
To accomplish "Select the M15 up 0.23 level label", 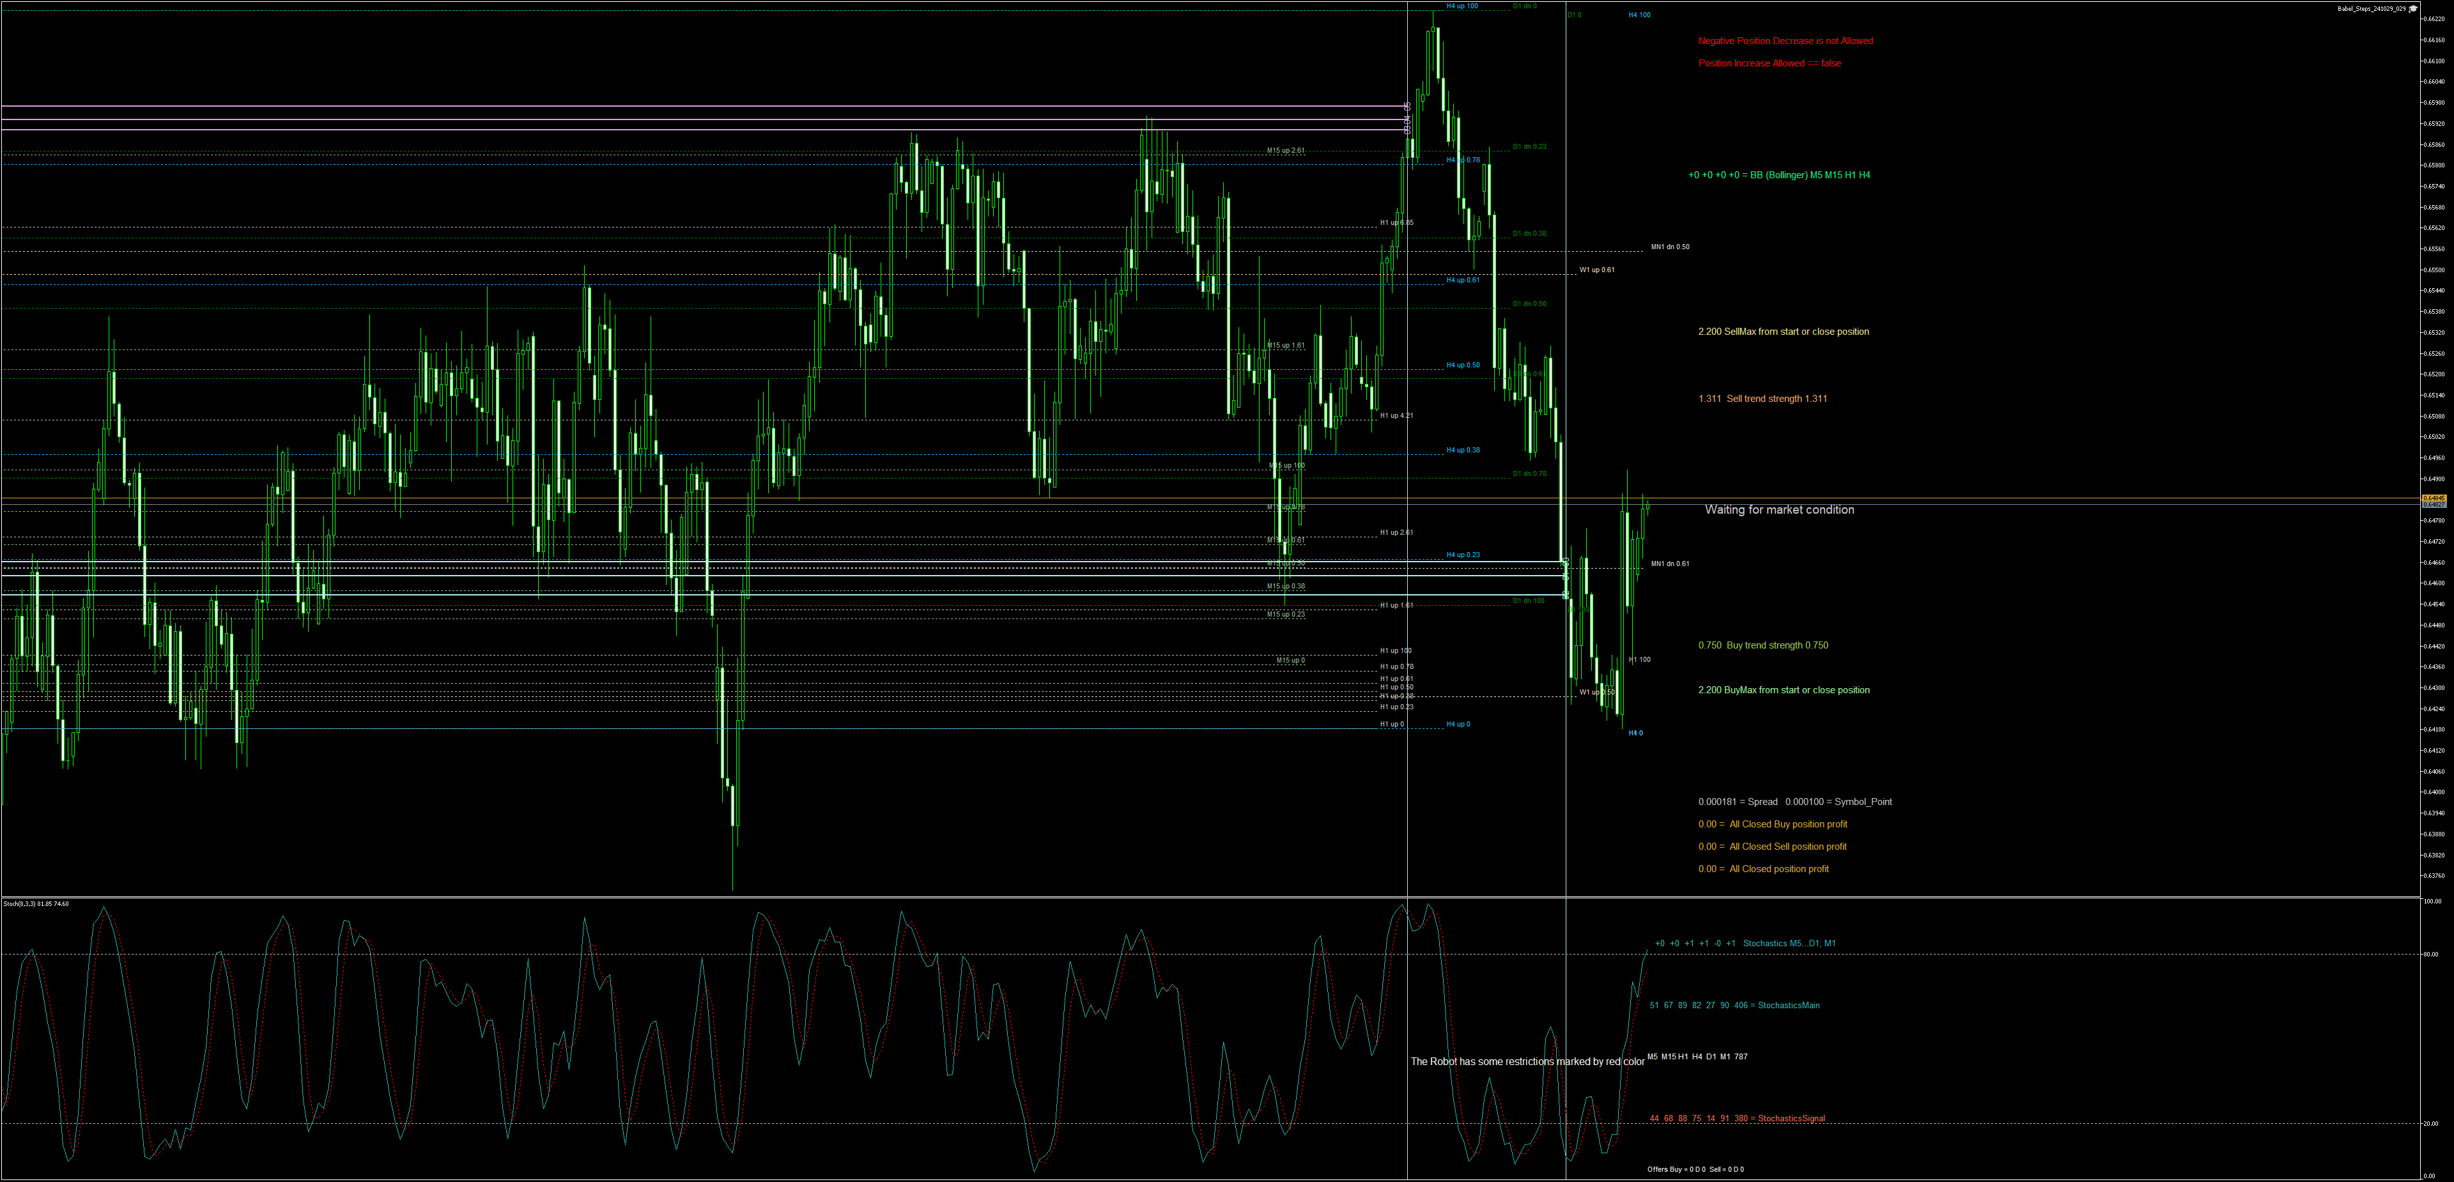I will (1286, 615).
